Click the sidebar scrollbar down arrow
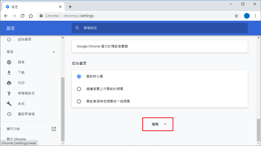 (63, 143)
